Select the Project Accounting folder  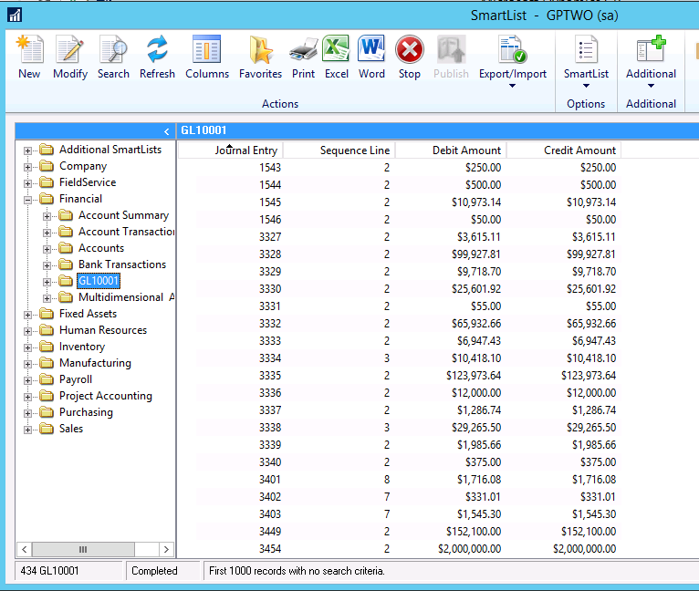(106, 396)
